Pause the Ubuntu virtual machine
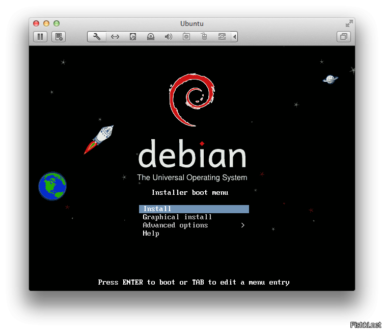 pos(40,37)
